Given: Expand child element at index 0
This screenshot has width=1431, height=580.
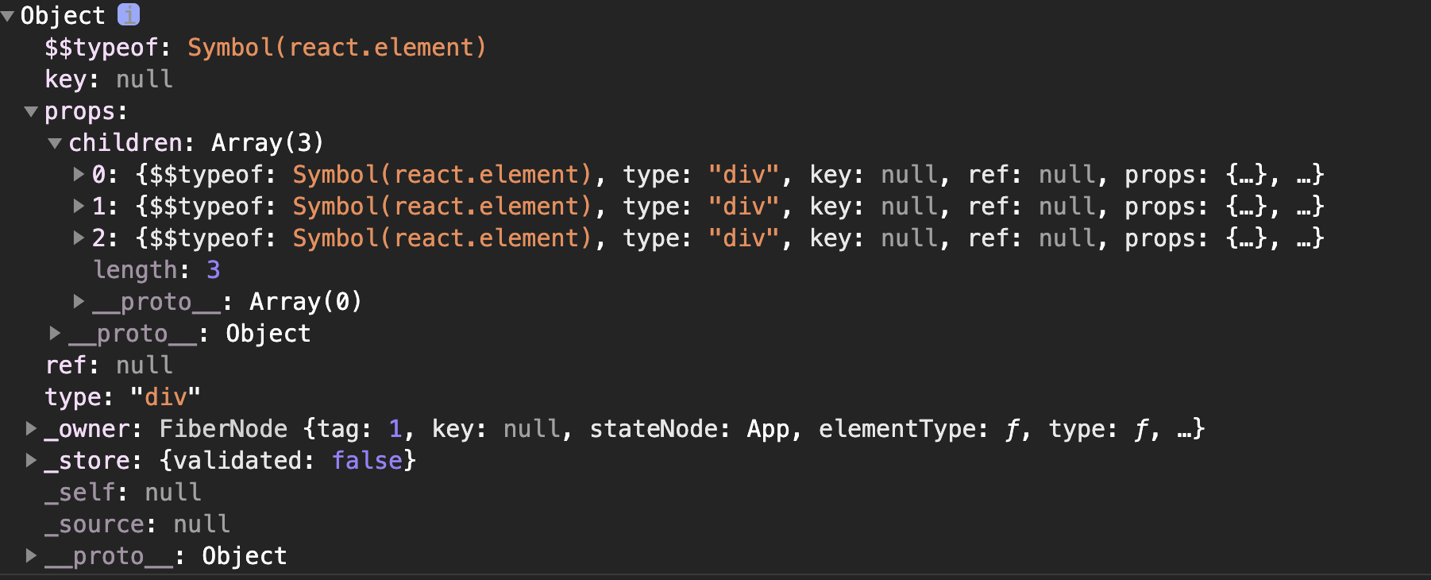Looking at the screenshot, I should tap(79, 174).
